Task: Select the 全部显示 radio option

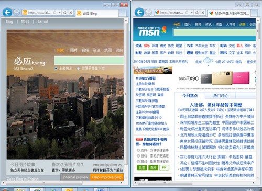Action: [56, 68]
